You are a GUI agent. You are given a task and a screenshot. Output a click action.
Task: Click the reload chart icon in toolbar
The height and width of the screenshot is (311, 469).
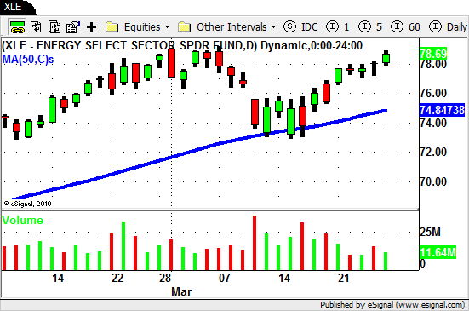[36, 27]
